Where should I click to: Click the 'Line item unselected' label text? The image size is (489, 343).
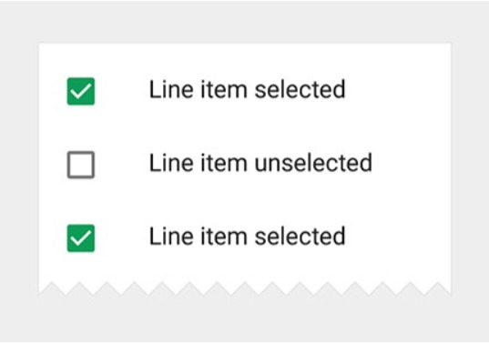(x=260, y=163)
